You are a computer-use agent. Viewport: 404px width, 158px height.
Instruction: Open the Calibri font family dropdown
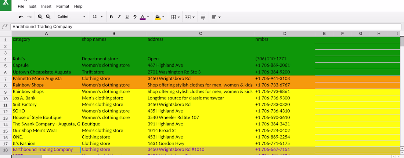pyautogui.click(x=71, y=17)
